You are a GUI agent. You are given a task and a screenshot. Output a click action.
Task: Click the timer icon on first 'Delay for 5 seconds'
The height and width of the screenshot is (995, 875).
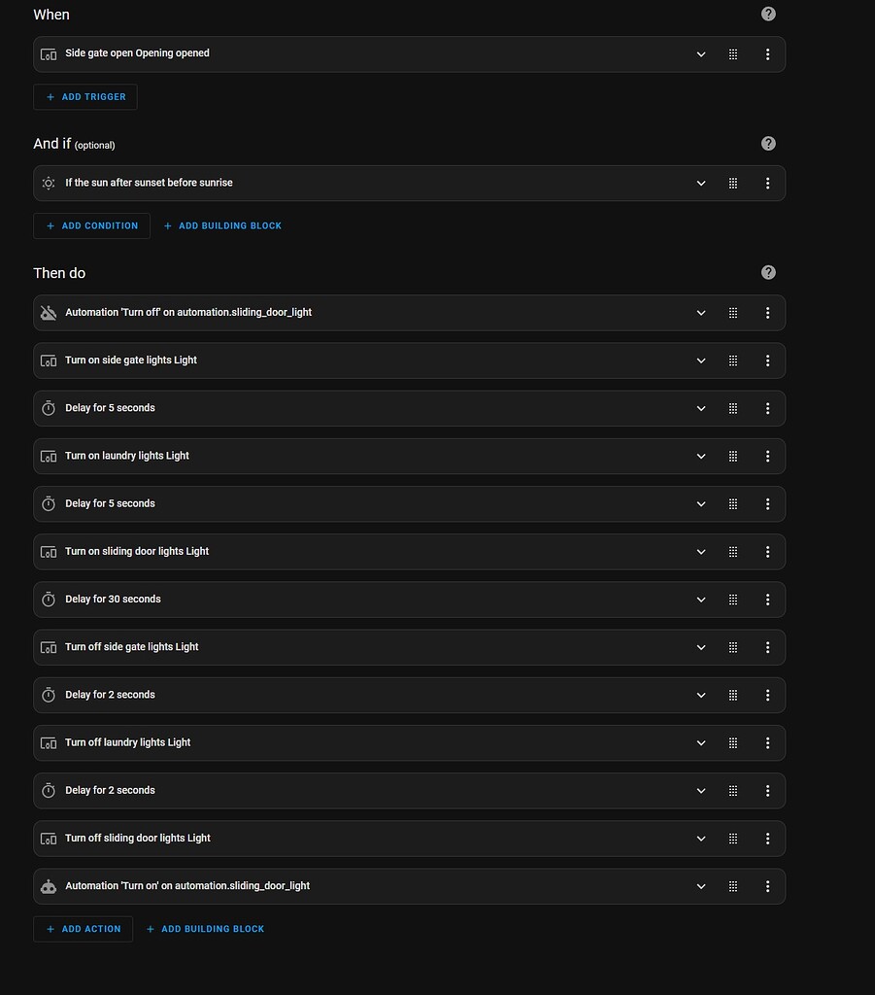[x=49, y=408]
